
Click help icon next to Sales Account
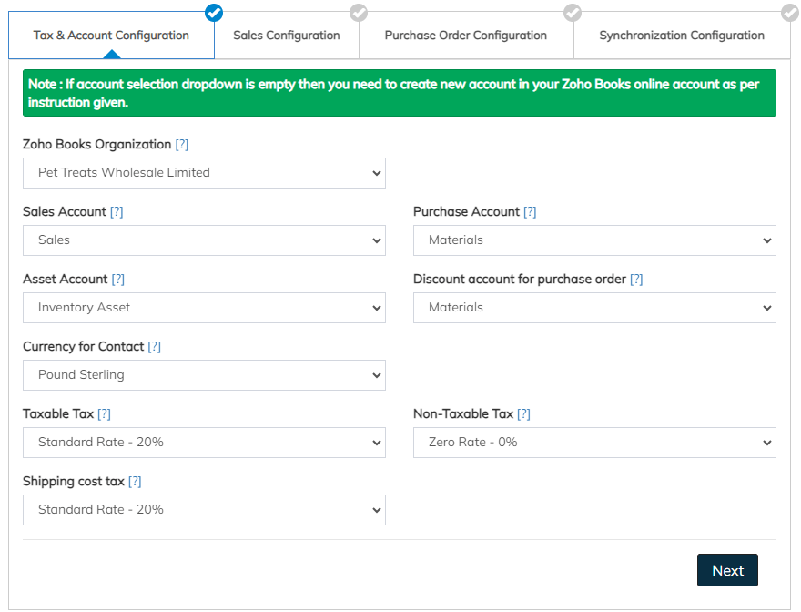[117, 212]
